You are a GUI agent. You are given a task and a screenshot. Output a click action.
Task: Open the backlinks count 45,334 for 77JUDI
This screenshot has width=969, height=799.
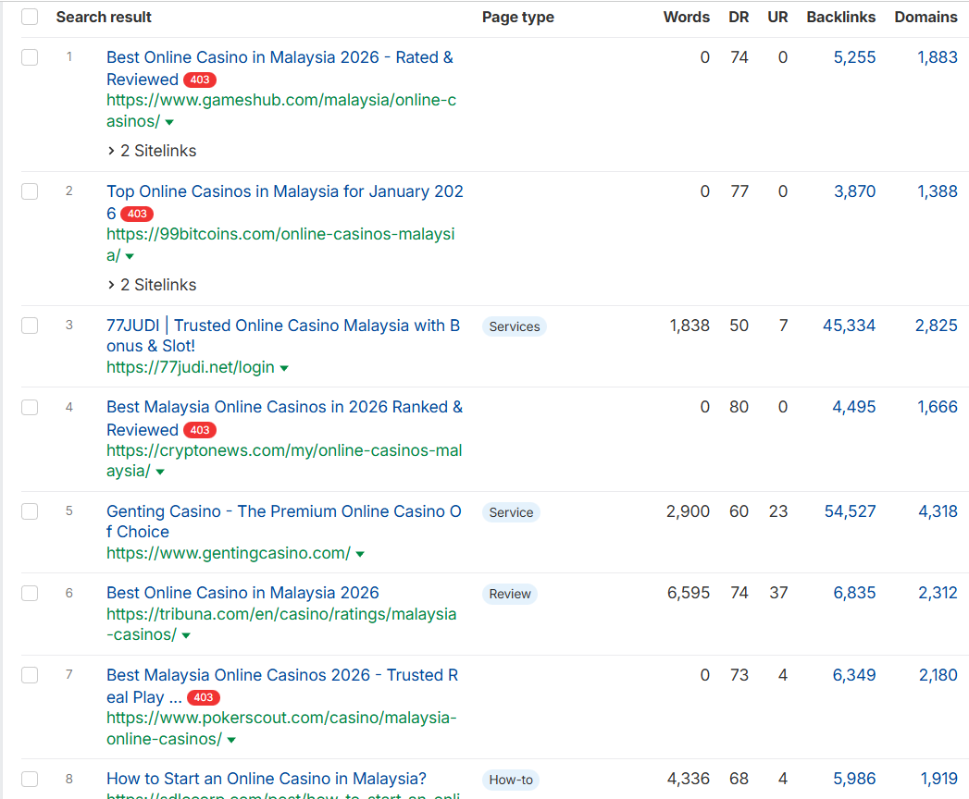pos(849,326)
